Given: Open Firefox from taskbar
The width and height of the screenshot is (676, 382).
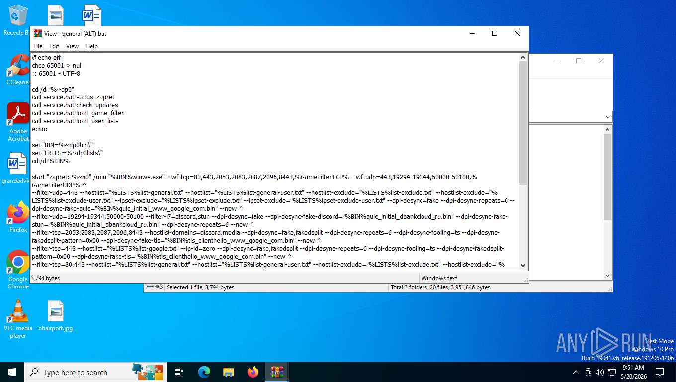Looking at the screenshot, I should [253, 372].
